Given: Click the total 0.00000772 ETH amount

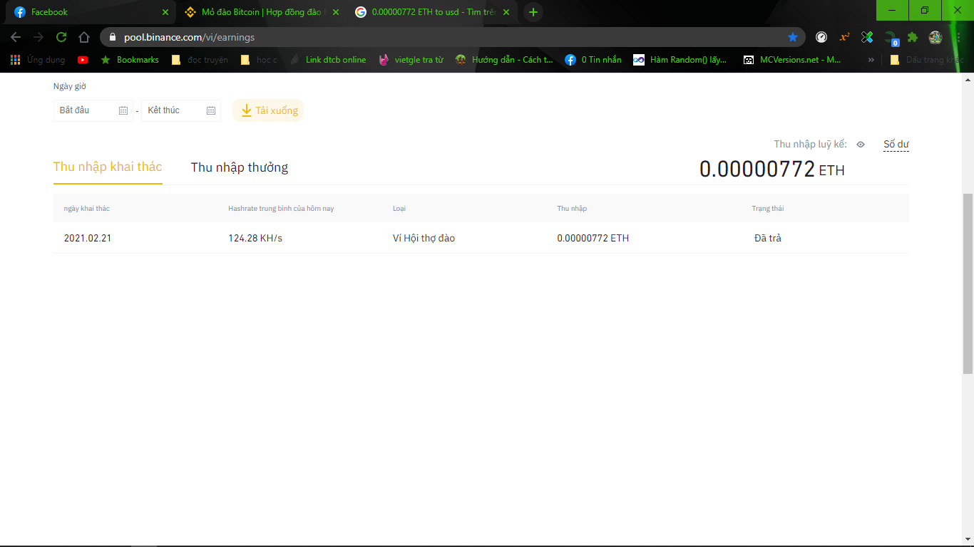Looking at the screenshot, I should pyautogui.click(x=772, y=170).
